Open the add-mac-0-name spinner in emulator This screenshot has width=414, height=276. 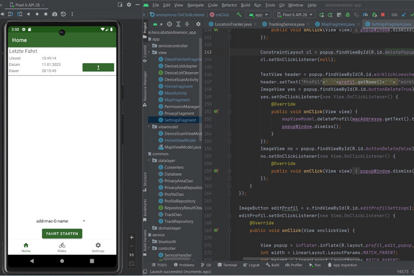pos(61,221)
